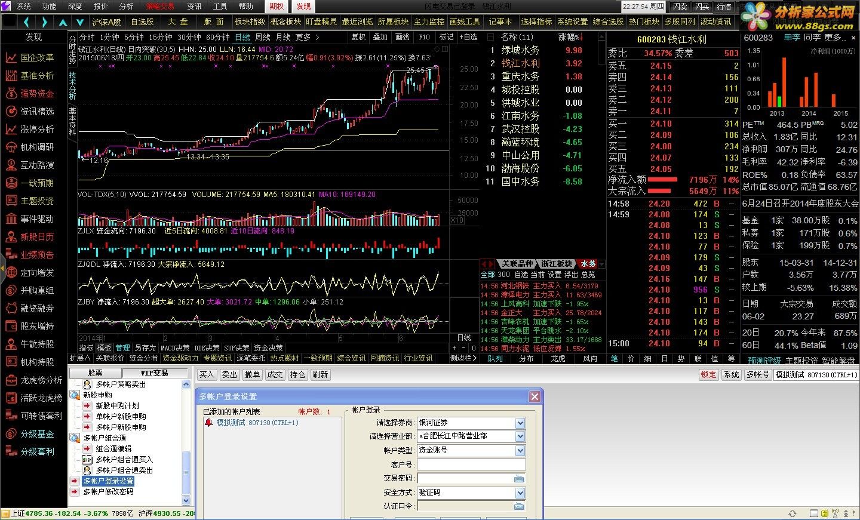Open 龙虎榜分析 in the sidebar

41,380
